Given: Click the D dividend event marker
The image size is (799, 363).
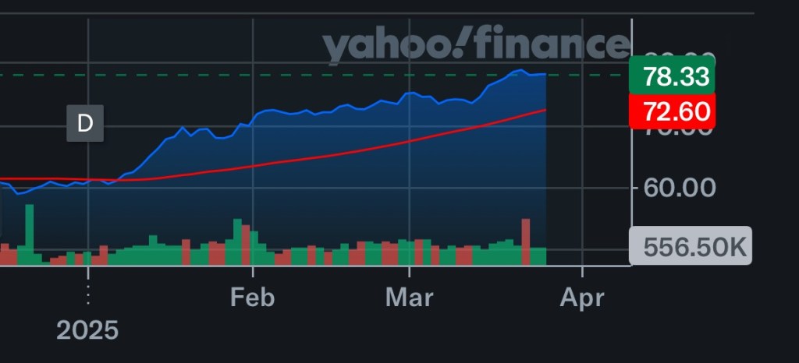Looking at the screenshot, I should coord(84,124).
